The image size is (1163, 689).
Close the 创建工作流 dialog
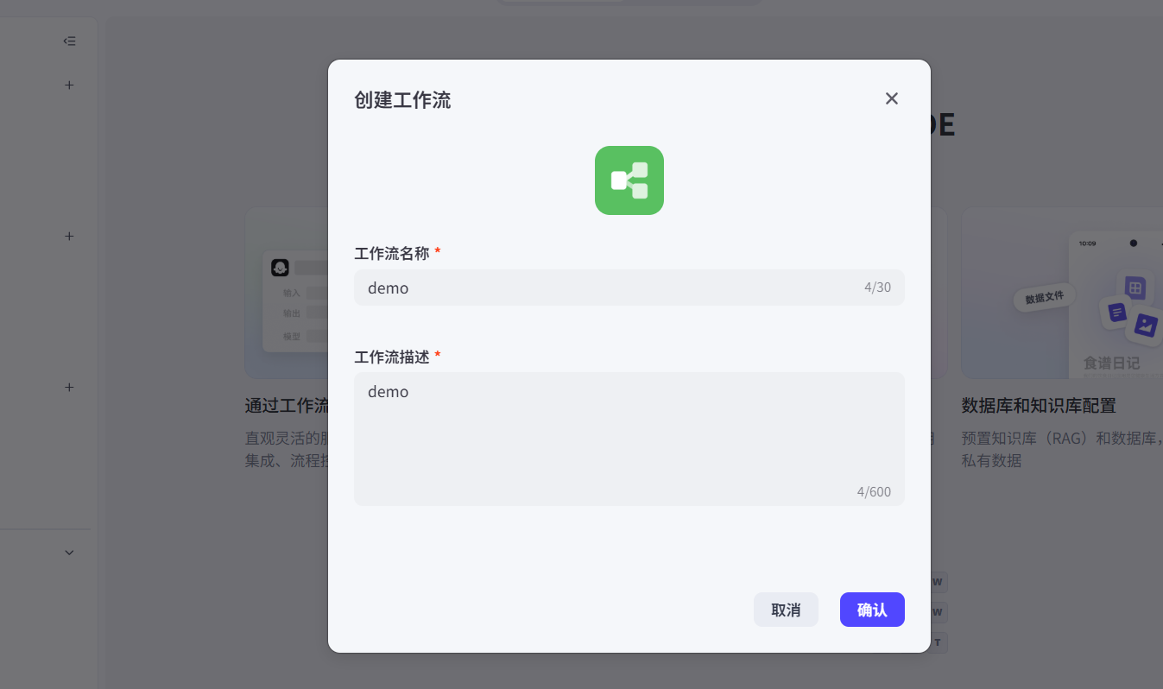tap(891, 98)
